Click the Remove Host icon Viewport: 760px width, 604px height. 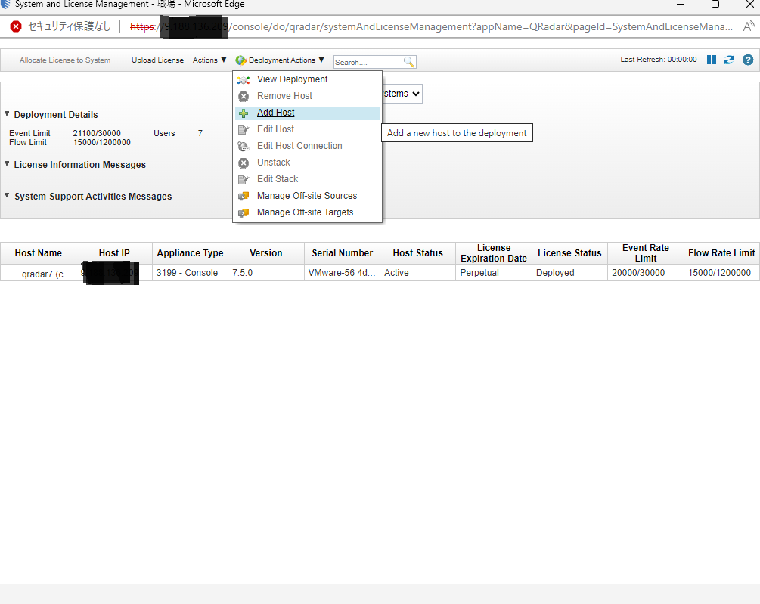coord(244,97)
